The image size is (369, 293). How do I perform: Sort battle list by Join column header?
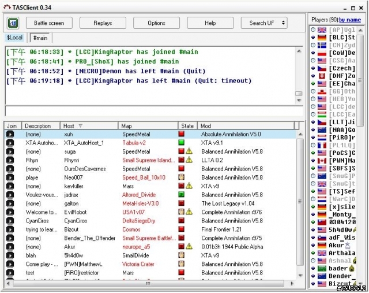tap(13, 126)
